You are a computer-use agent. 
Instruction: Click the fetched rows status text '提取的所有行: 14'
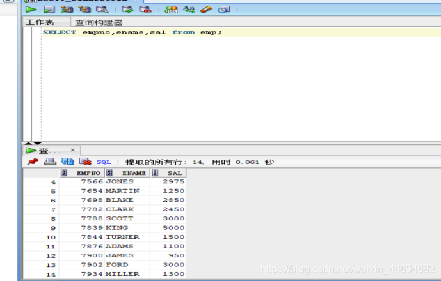164,162
